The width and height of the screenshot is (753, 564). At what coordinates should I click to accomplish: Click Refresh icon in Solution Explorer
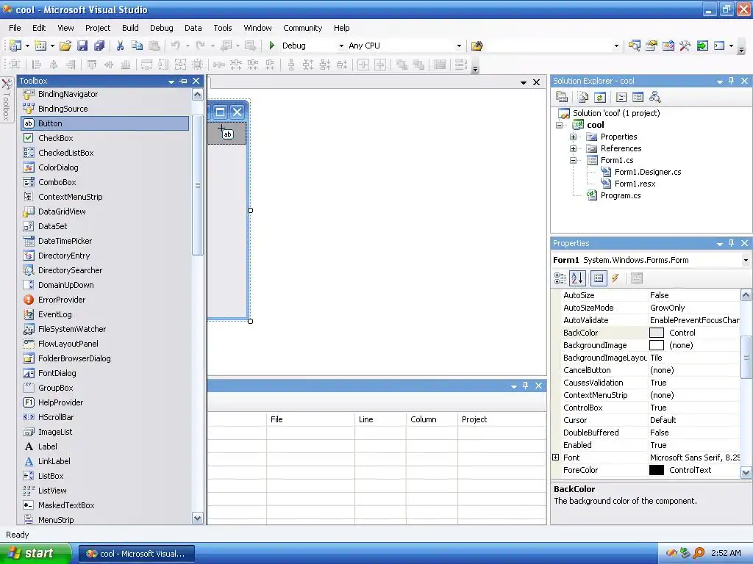(x=600, y=98)
